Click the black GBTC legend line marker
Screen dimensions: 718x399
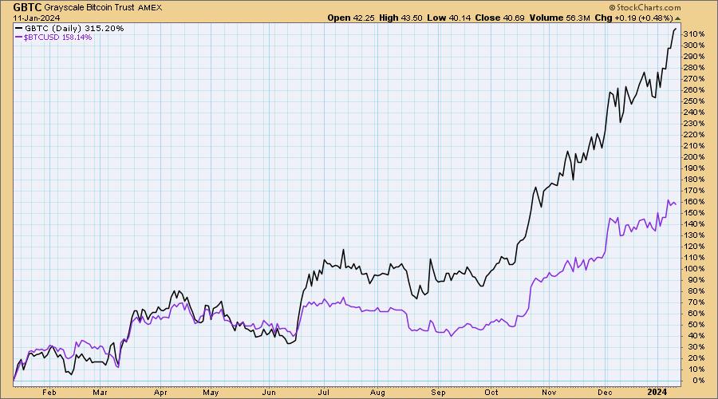pos(19,29)
